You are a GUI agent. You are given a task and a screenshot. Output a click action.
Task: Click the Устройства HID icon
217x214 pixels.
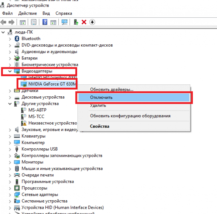[17, 208]
